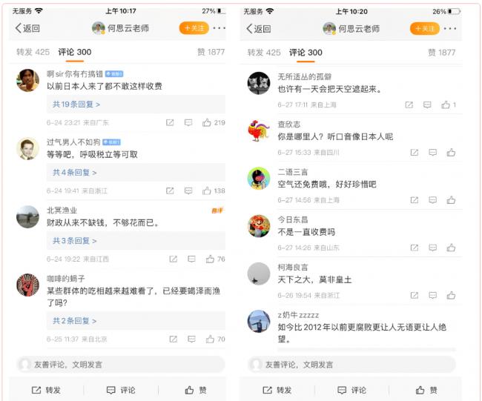Image resolution: width=482 pixels, height=401 pixels.
Task: Focus the 友善评论，文明发言 comment field on left
Action: [120, 365]
